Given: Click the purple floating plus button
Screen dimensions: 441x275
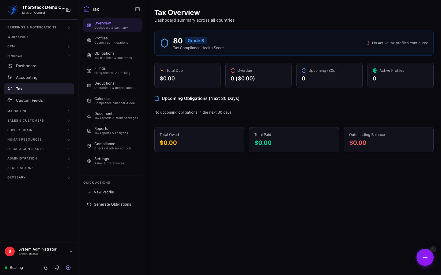Looking at the screenshot, I should 425,257.
